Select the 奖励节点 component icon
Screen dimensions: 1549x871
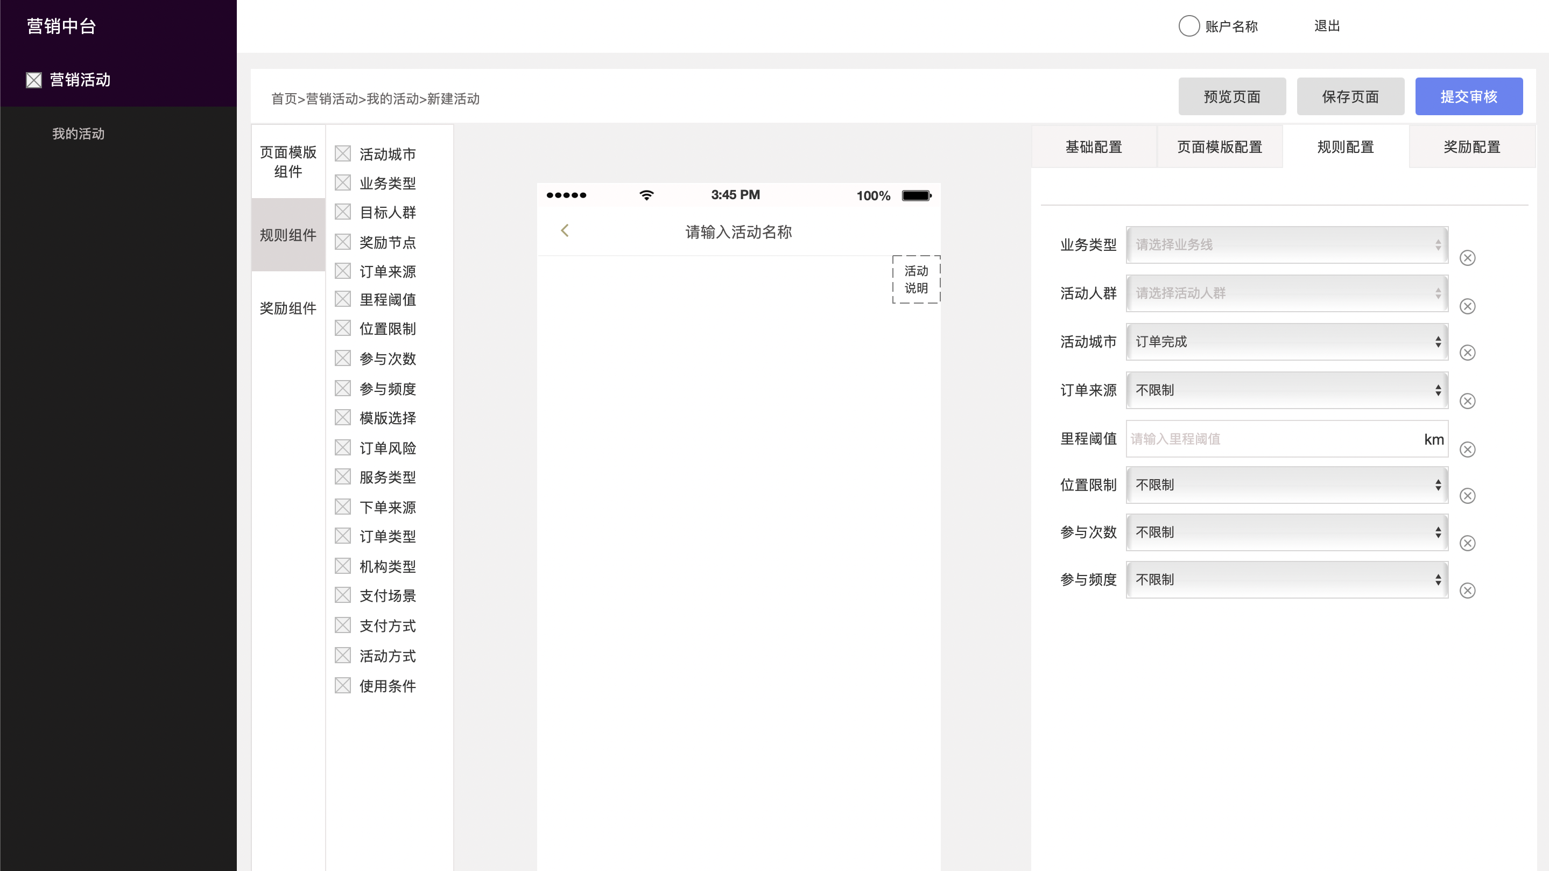pos(343,241)
